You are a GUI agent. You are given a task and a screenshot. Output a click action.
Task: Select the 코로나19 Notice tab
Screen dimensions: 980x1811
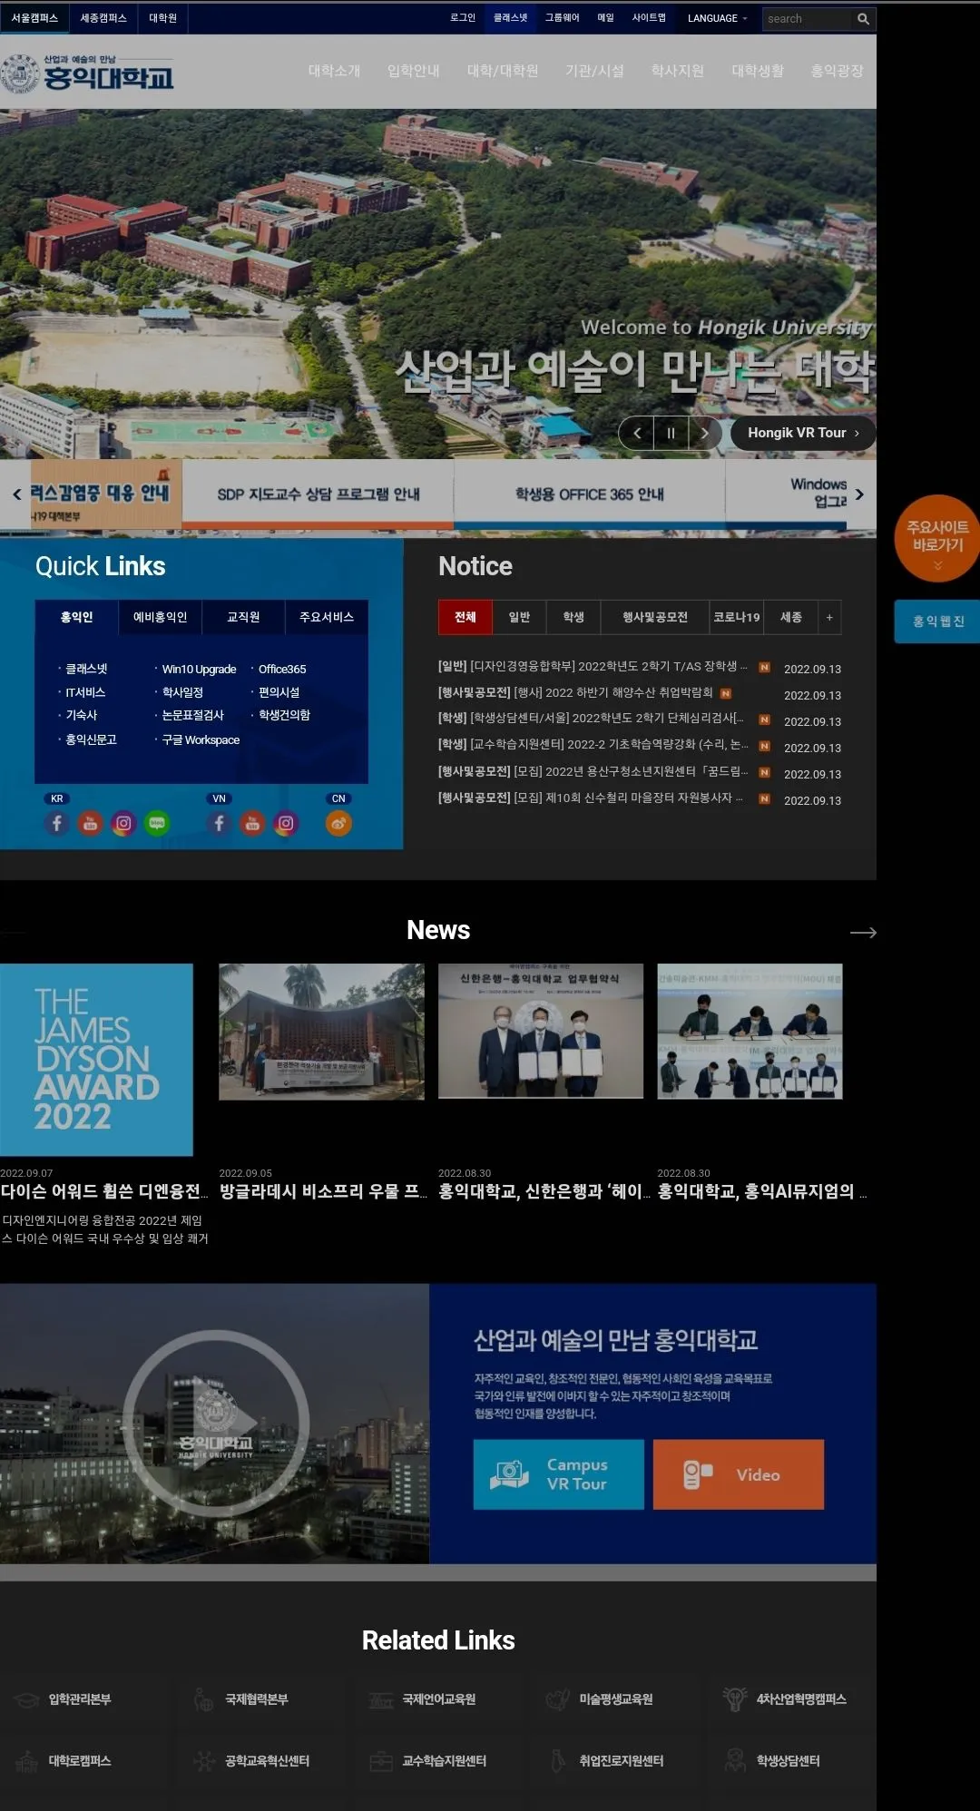(x=737, y=617)
